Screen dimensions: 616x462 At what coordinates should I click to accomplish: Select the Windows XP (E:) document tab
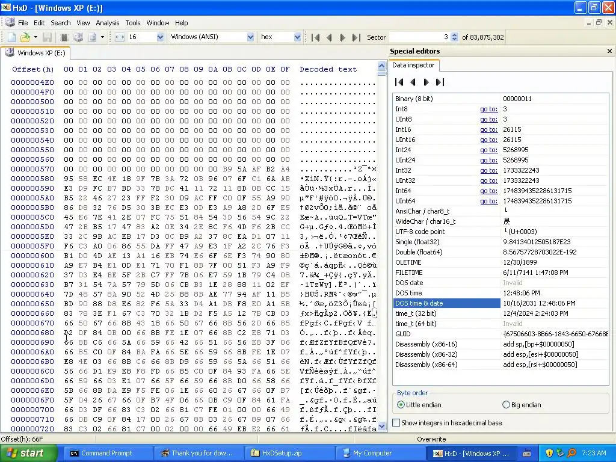35,53
